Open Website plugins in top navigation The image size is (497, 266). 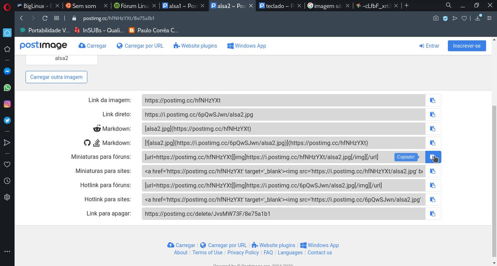point(195,46)
